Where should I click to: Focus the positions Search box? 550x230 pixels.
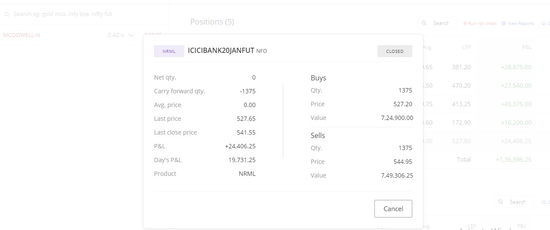click(437, 23)
